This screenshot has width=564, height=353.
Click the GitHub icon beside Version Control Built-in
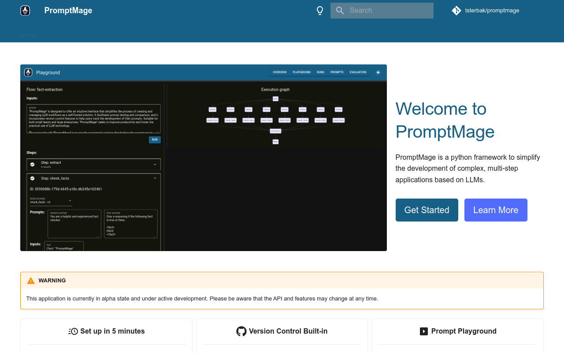241,331
